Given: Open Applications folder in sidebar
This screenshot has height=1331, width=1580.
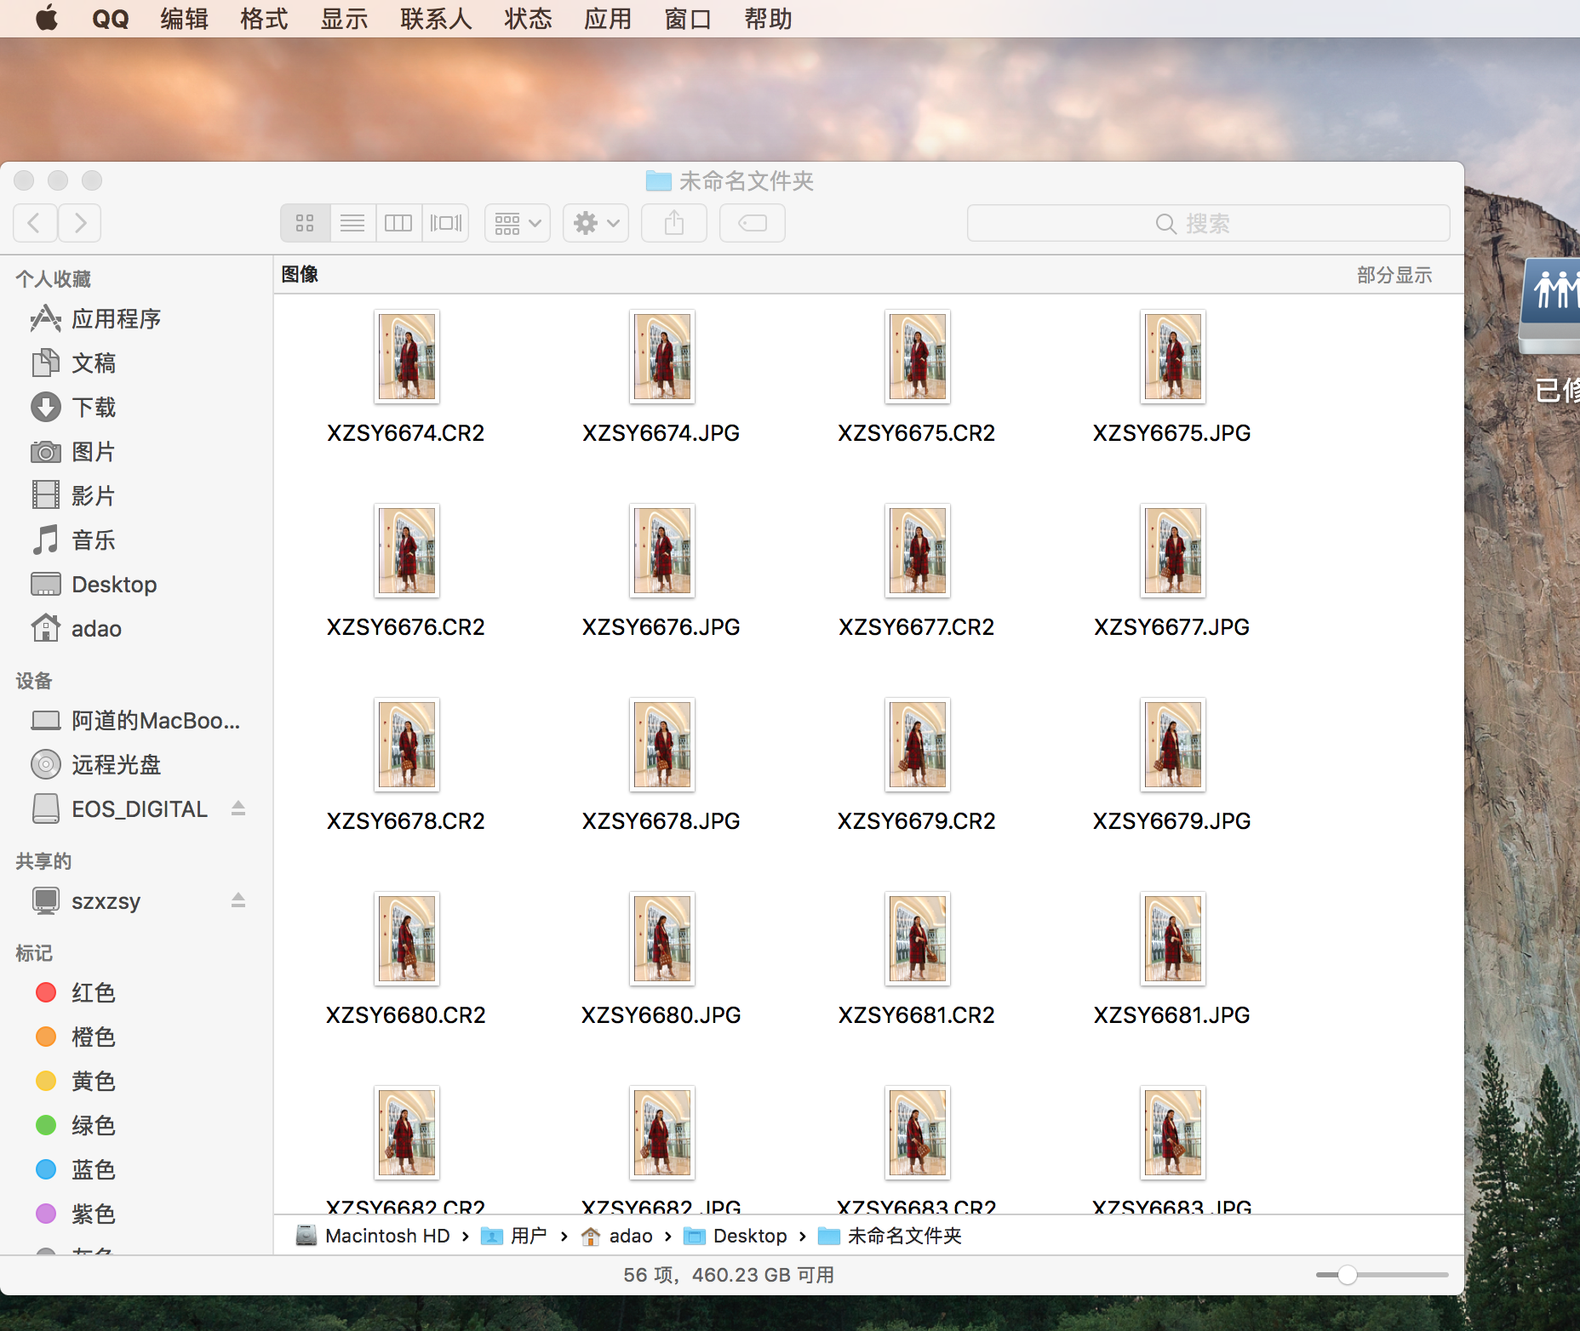Looking at the screenshot, I should pyautogui.click(x=116, y=319).
